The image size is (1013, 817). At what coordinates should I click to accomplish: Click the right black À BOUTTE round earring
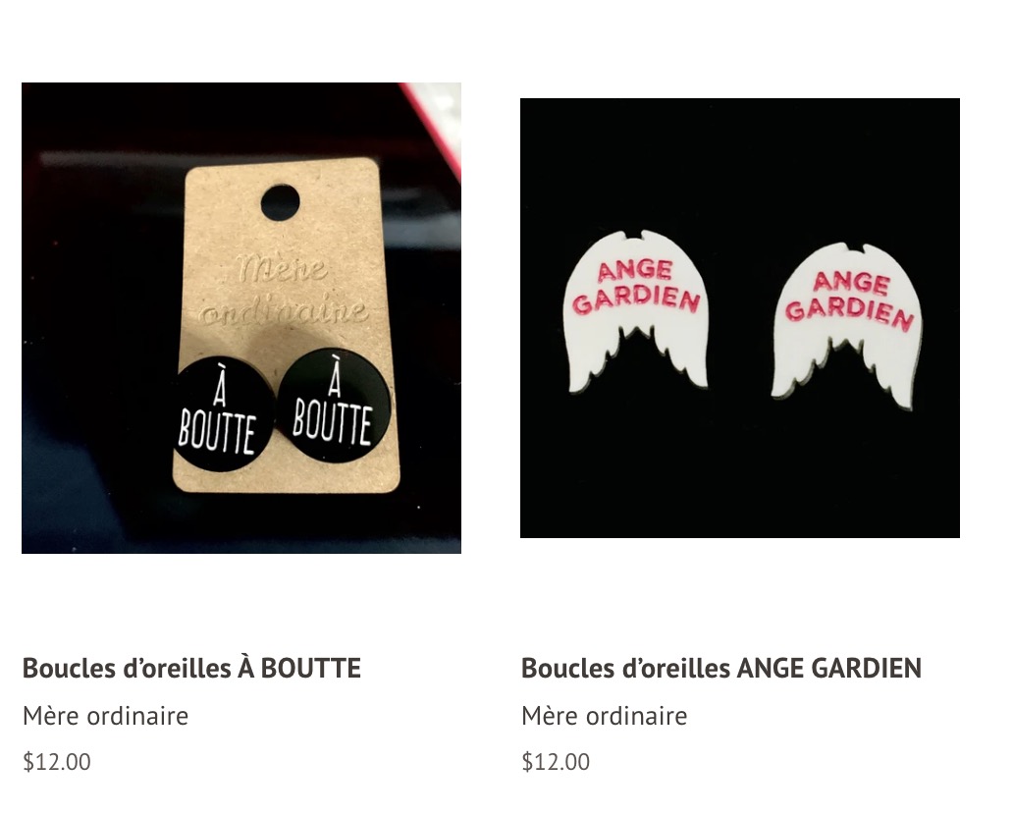[x=334, y=406]
